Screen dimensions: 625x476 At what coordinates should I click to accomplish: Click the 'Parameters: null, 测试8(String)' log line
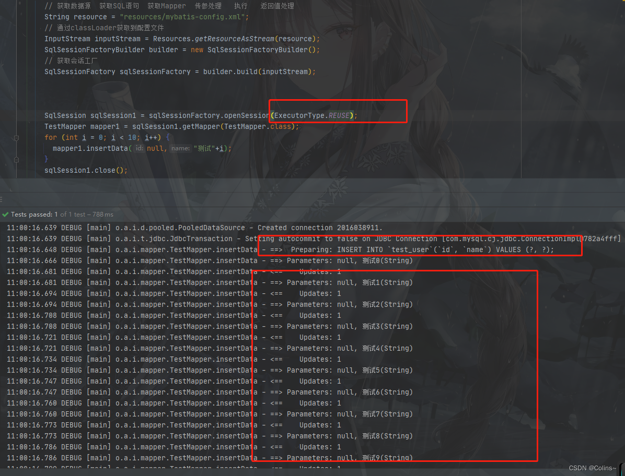pyautogui.click(x=210, y=436)
